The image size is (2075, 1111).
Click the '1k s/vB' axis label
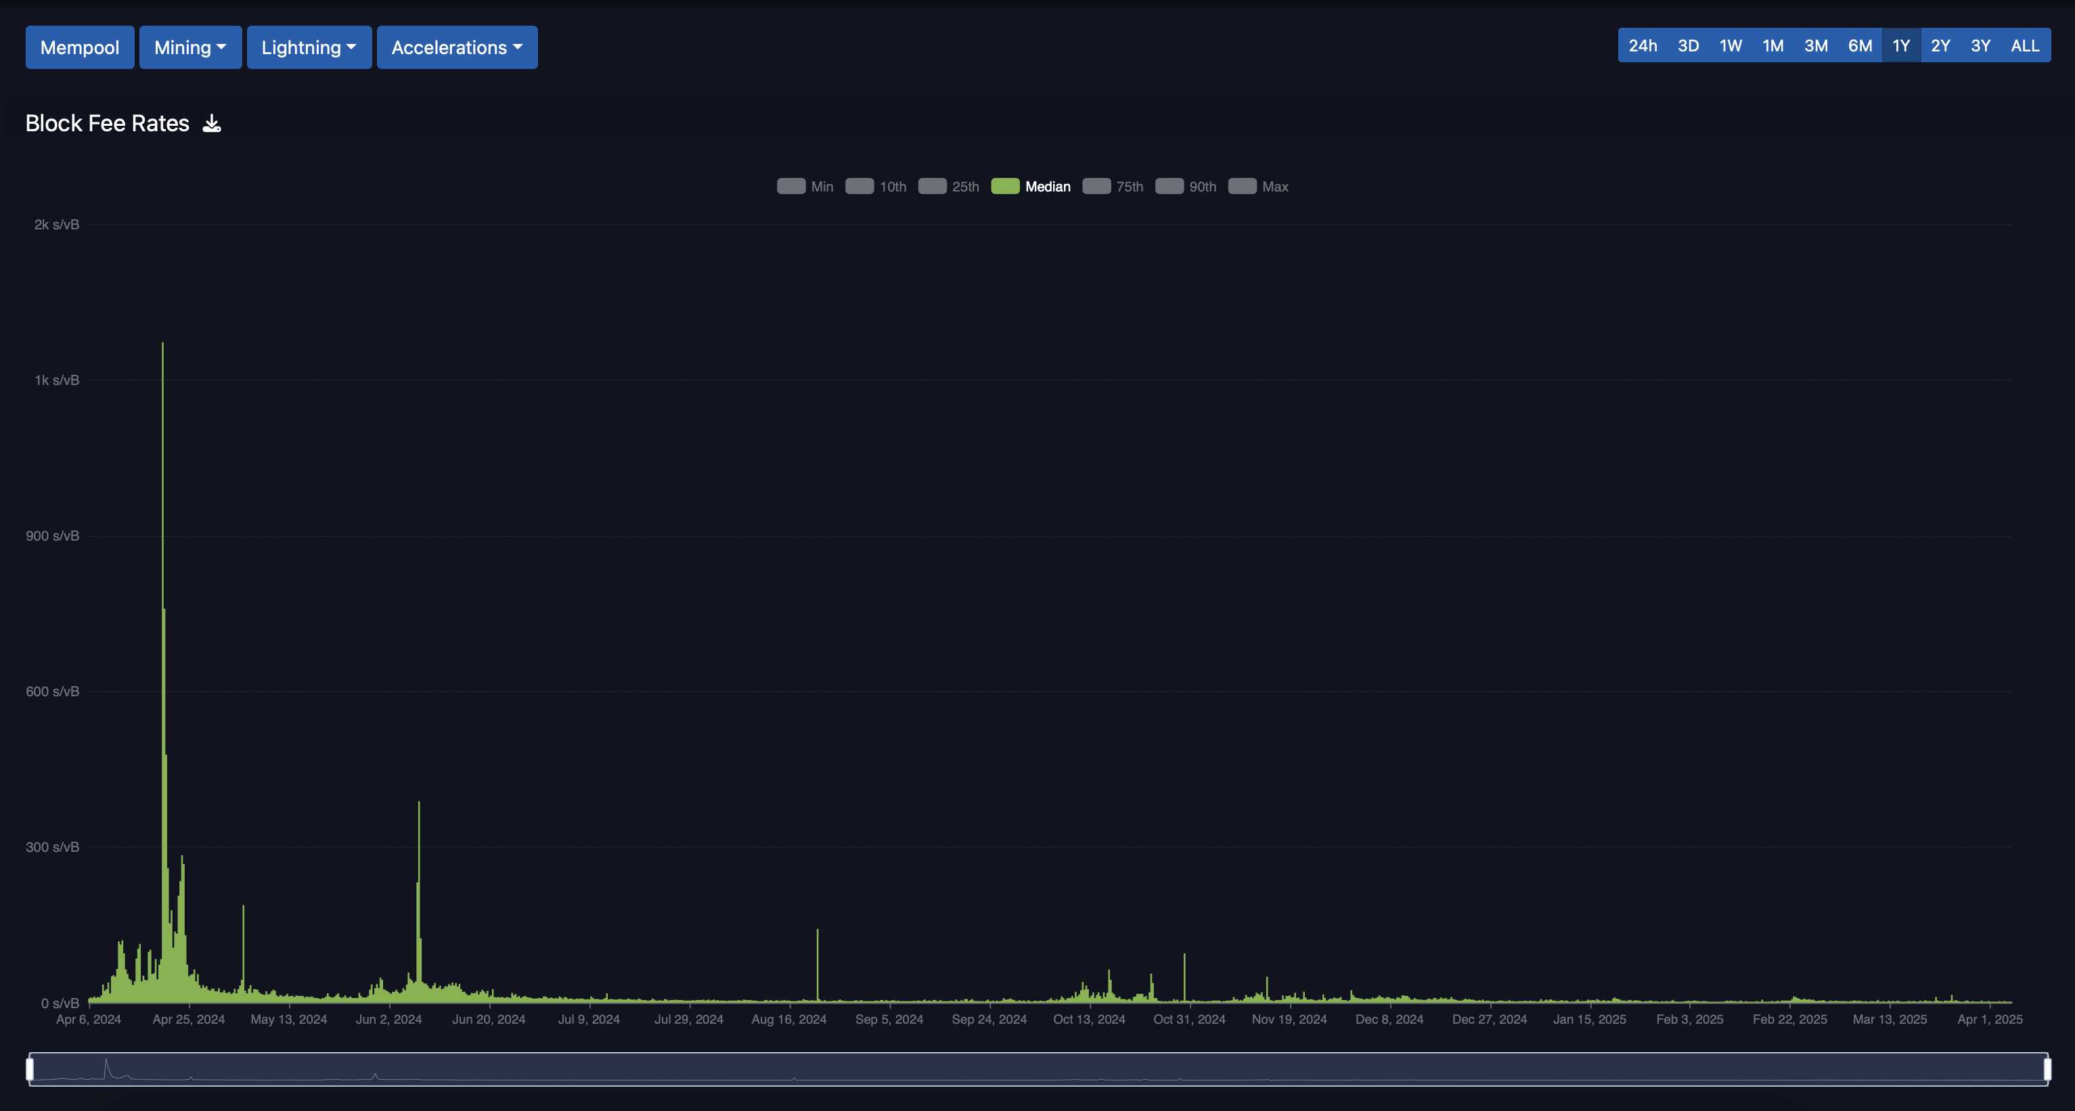pyautogui.click(x=56, y=380)
